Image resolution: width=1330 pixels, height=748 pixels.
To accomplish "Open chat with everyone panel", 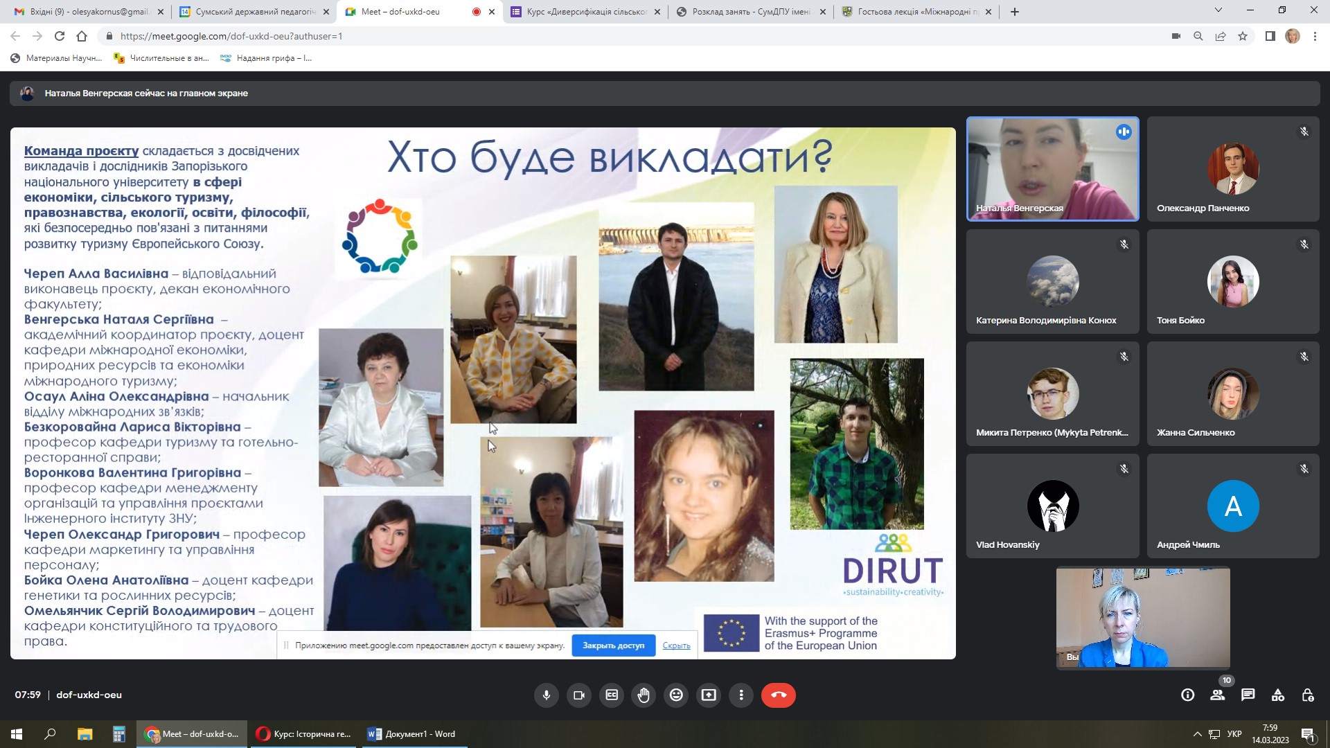I will click(x=1248, y=695).
